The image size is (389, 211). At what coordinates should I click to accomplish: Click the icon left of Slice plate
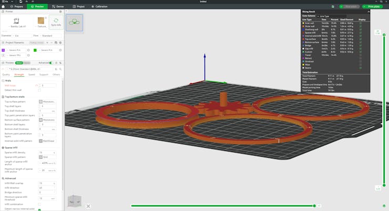[333, 6]
